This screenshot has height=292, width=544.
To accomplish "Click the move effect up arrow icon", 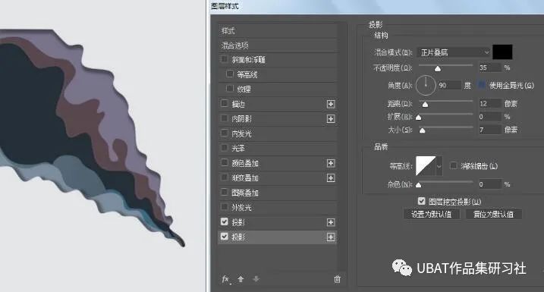I will [241, 279].
